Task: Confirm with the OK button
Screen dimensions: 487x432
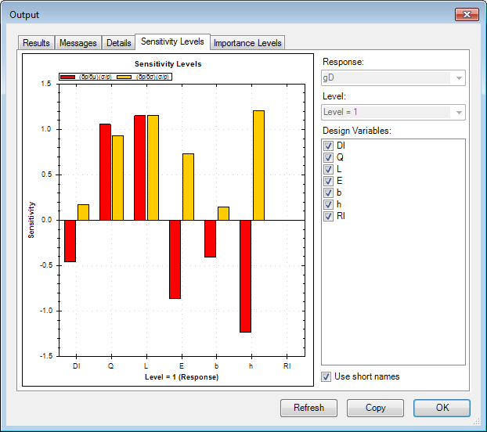Action: 442,408
